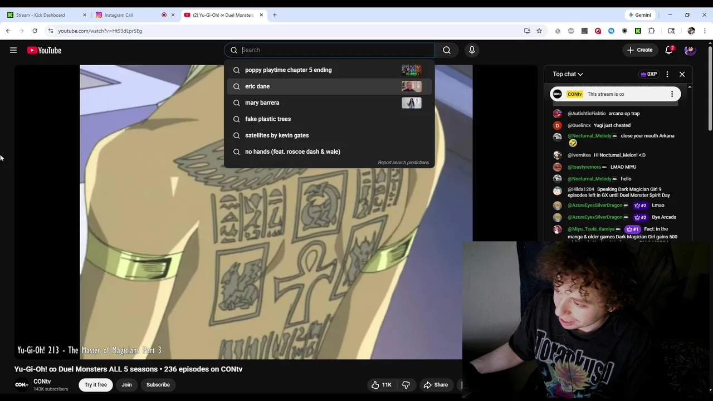The height and width of the screenshot is (401, 713).
Task: Go to the YouTube home logo
Action: tap(44, 50)
